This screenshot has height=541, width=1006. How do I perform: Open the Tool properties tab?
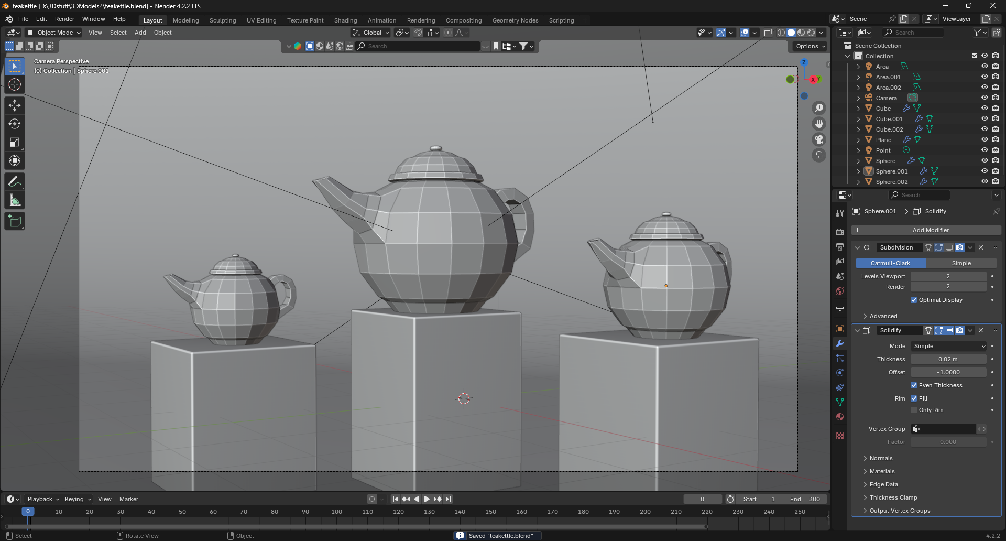click(x=840, y=213)
